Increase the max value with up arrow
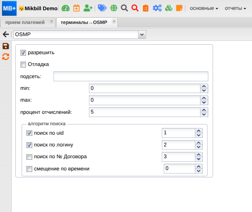Screen dimensions: 252x212 click(x=204, y=98)
